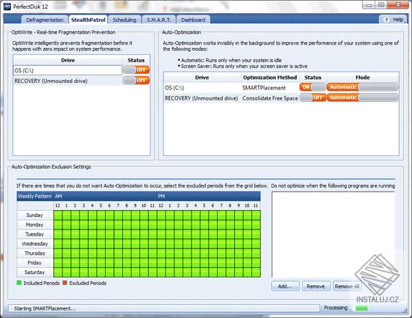Open the S.M.A.R.T. tab
This screenshot has height=318, width=412.
[159, 20]
